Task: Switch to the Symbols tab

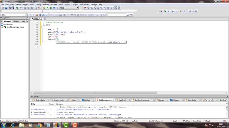Action: point(16,21)
